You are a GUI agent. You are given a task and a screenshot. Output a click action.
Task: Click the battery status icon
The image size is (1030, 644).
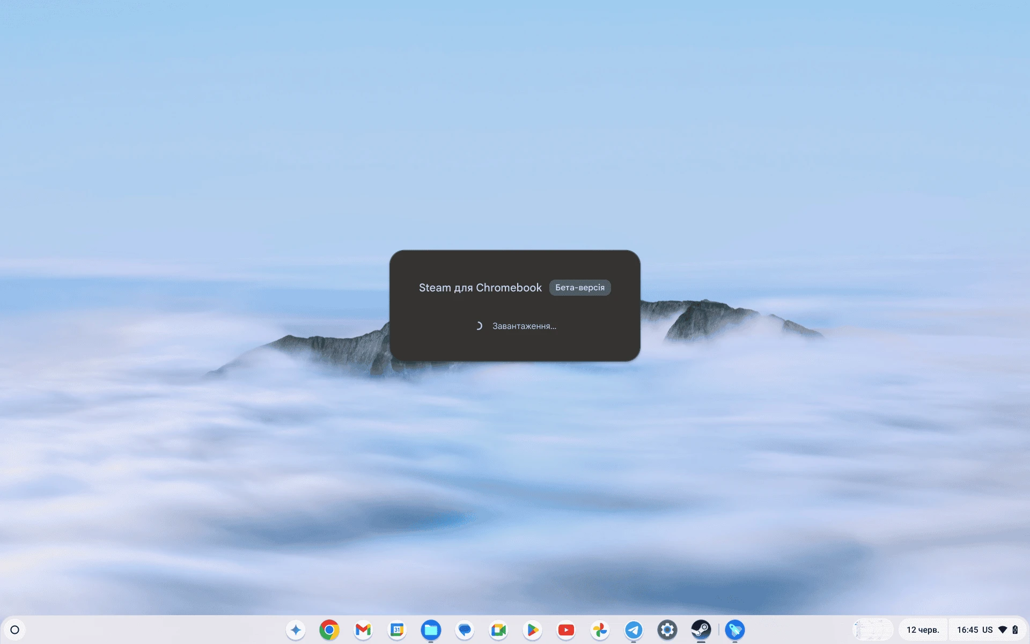pyautogui.click(x=1015, y=630)
